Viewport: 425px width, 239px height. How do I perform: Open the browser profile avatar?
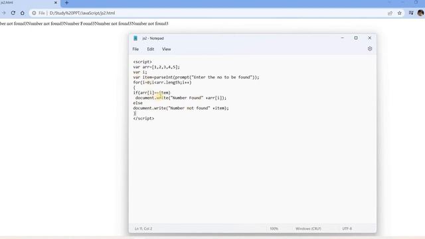coord(420,13)
